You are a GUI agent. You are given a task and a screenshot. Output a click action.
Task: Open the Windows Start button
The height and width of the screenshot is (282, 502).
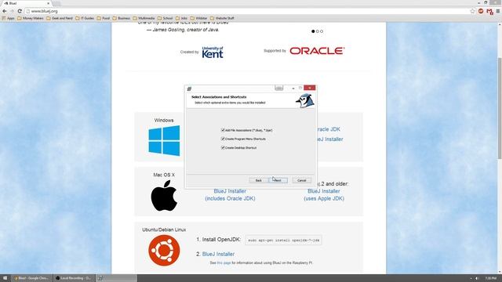click(5, 278)
